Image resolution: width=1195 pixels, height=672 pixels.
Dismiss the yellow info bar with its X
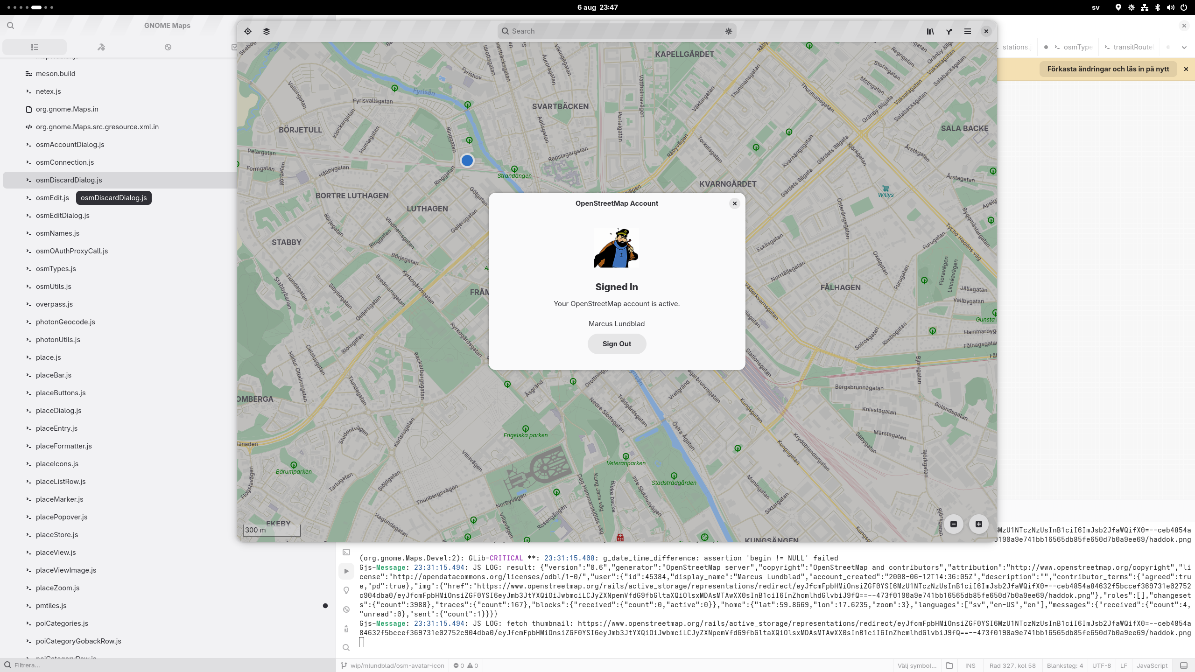[x=1186, y=69]
